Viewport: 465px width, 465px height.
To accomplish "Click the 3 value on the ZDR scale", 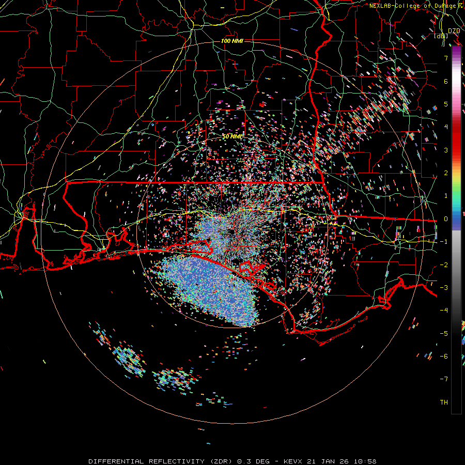I will point(446,150).
